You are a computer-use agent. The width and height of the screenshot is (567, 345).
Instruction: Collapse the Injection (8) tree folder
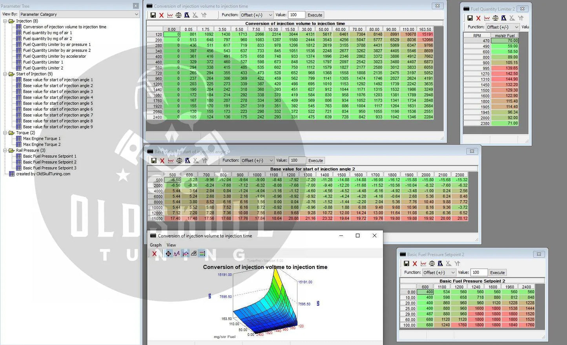[x=5, y=21]
